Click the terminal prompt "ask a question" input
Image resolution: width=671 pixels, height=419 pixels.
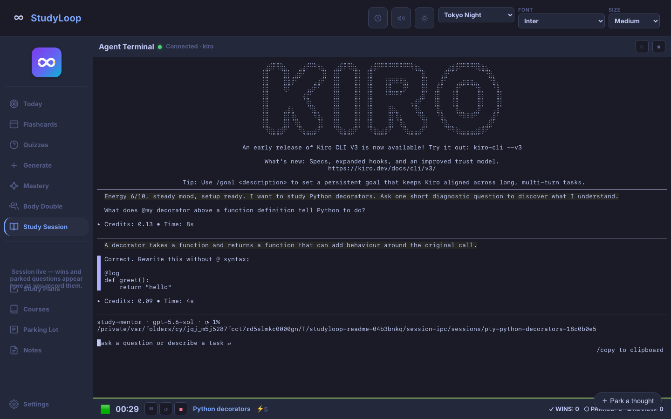pos(164,343)
